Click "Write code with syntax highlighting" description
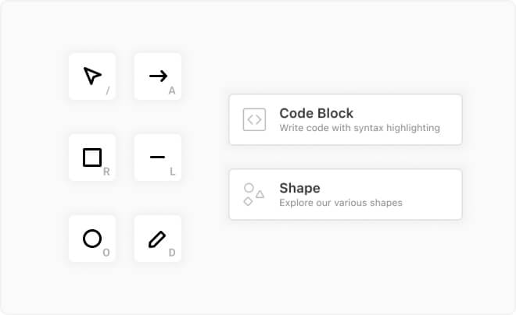Screen dimensions: 516x315 [x=359, y=128]
